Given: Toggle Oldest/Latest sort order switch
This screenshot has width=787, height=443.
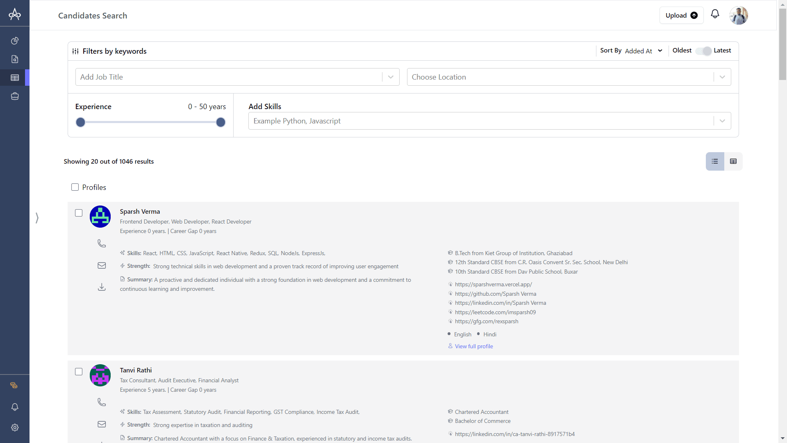Looking at the screenshot, I should click(x=703, y=51).
